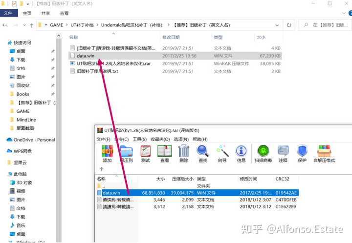Switch to the 主页 ribbon tab

pyautogui.click(x=27, y=13)
